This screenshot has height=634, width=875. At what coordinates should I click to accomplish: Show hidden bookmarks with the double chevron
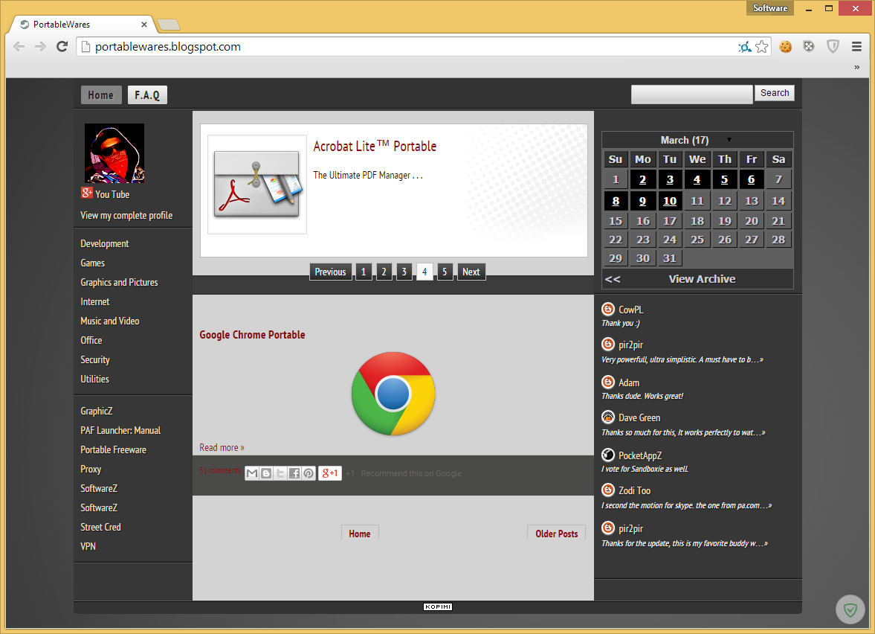(x=856, y=67)
